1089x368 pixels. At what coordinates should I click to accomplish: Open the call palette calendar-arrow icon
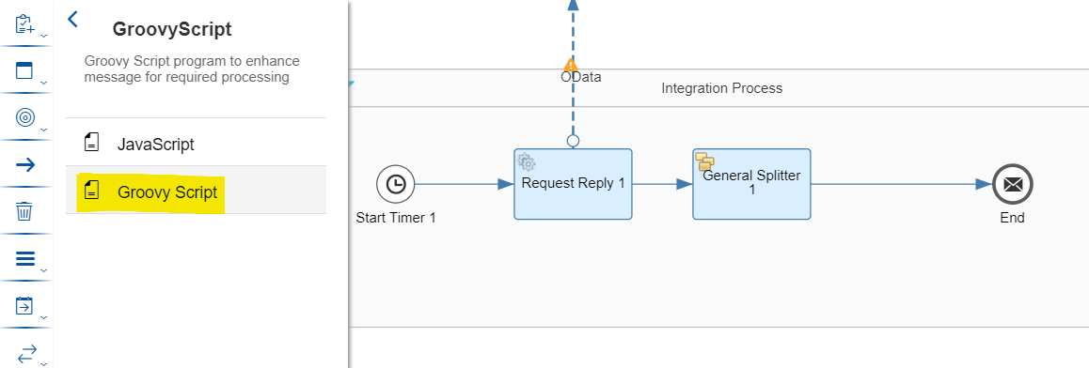[x=24, y=306]
